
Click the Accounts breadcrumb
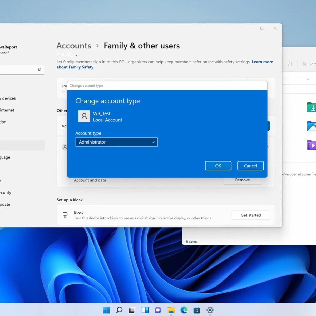(73, 46)
